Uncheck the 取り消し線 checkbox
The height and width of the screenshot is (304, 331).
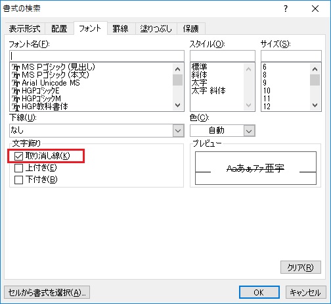click(x=18, y=156)
